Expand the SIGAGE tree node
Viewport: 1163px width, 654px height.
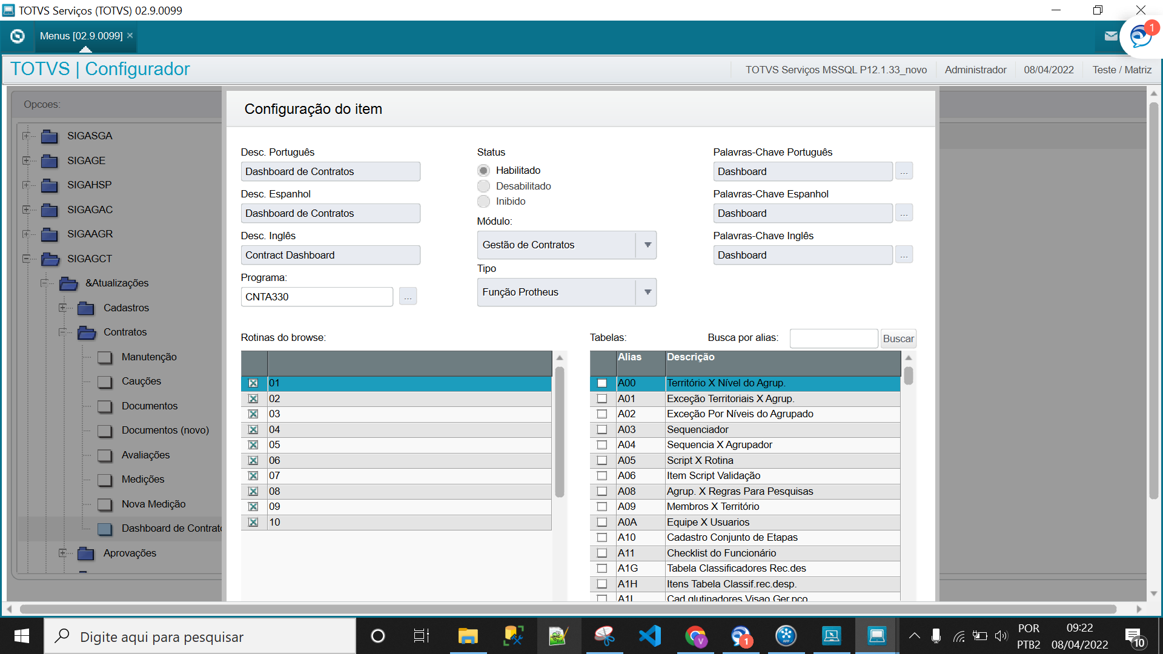click(25, 160)
